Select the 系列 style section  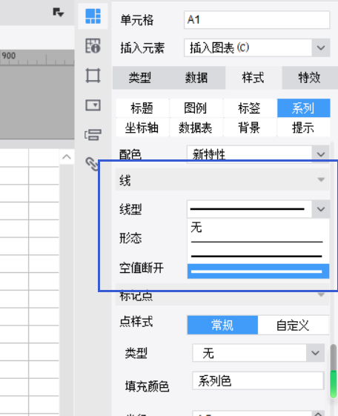(x=304, y=108)
